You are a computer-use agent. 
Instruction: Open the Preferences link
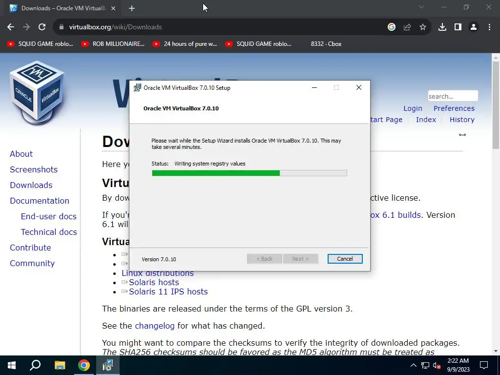click(454, 108)
